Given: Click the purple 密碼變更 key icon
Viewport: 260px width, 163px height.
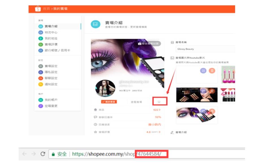Looking at the screenshot, I should (x=41, y=106).
